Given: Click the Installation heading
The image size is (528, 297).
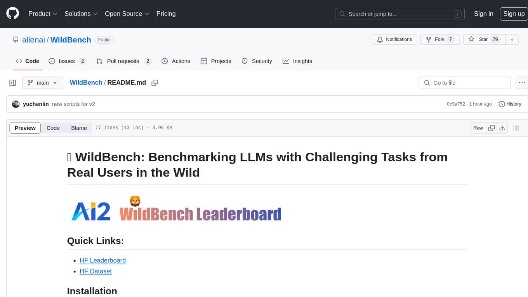Looking at the screenshot, I should 92,291.
